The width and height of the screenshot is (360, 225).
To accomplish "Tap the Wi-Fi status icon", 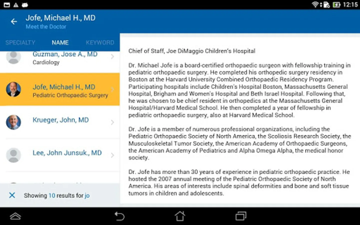I will point(315,4).
